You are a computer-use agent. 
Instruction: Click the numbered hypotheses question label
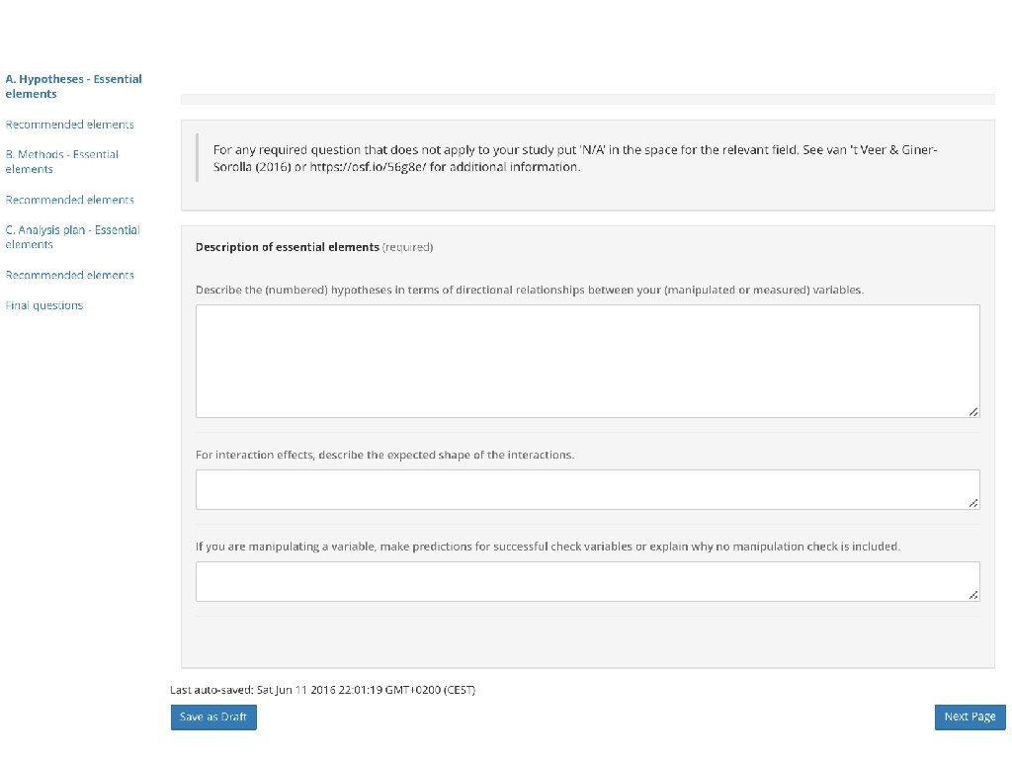coord(530,291)
